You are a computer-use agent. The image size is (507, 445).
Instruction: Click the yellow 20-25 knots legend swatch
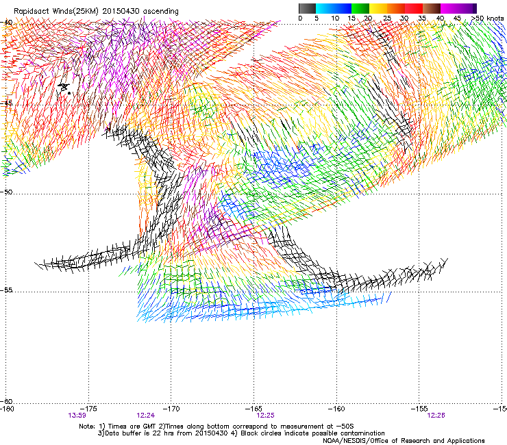tap(378, 8)
